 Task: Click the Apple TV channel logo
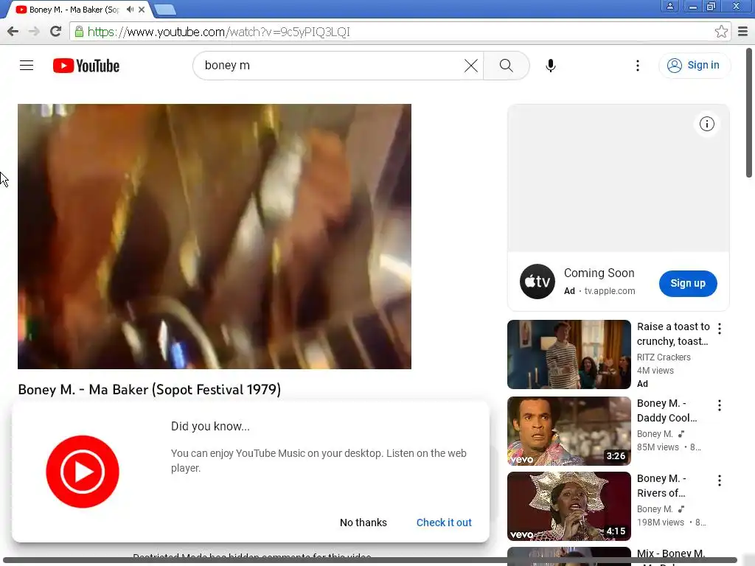click(x=537, y=282)
